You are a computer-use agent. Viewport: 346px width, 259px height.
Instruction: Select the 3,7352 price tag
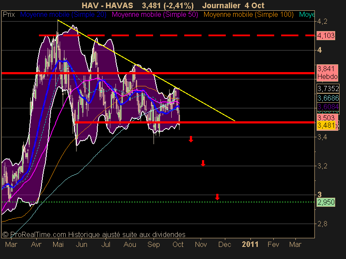328,88
